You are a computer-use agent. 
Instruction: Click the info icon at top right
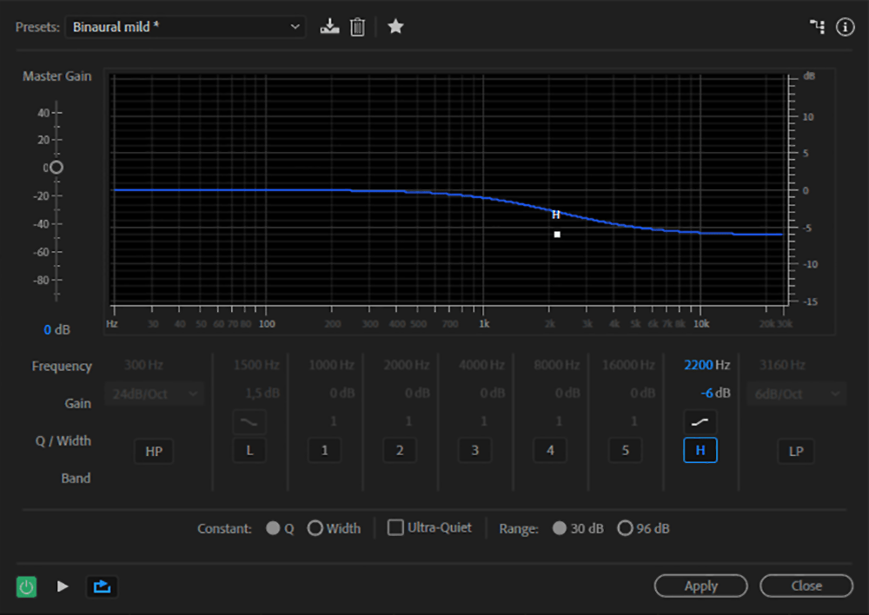click(x=845, y=27)
